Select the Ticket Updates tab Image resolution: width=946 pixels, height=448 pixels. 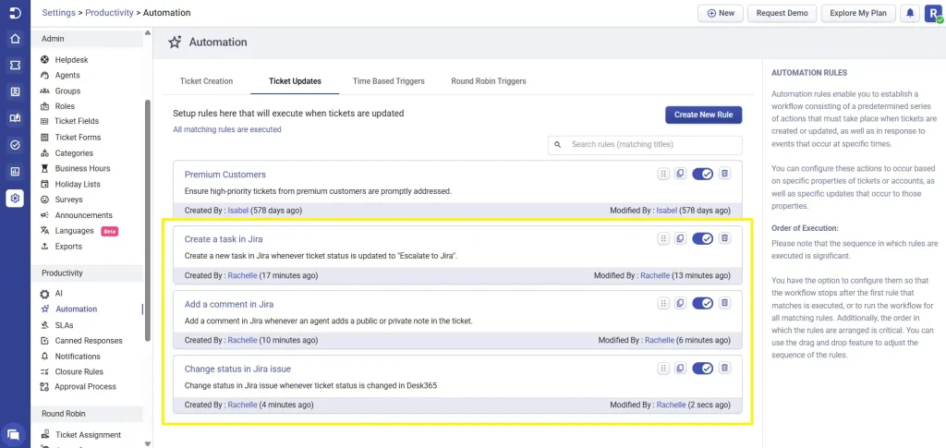pyautogui.click(x=295, y=80)
